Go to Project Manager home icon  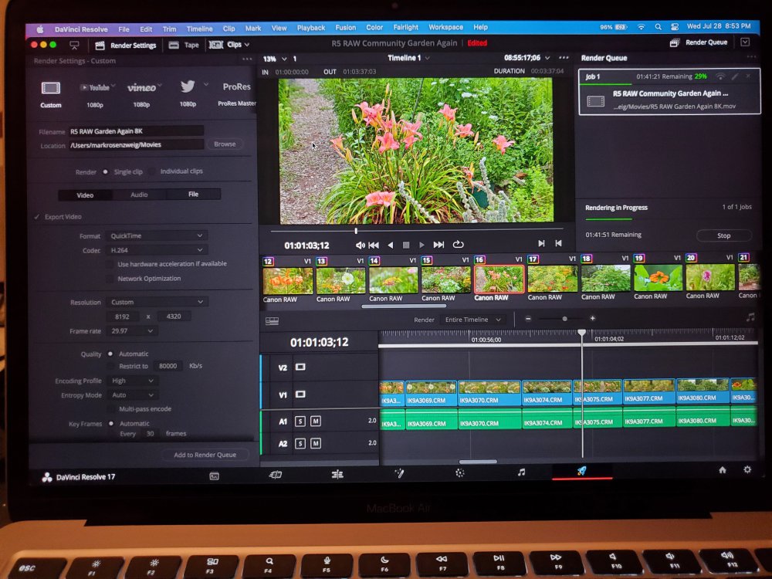(x=723, y=469)
